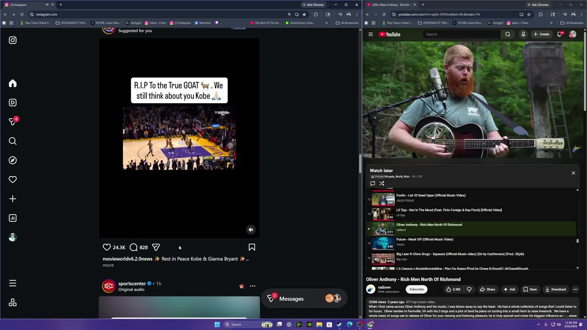Open Instagram Search in sidebar
Image resolution: width=587 pixels, height=330 pixels.
coord(12,141)
